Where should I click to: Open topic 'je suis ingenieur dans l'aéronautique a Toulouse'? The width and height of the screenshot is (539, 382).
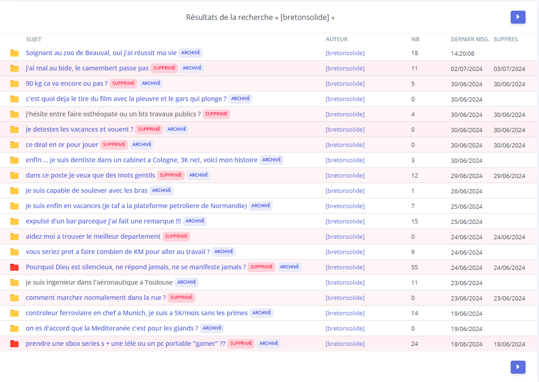[x=99, y=282]
